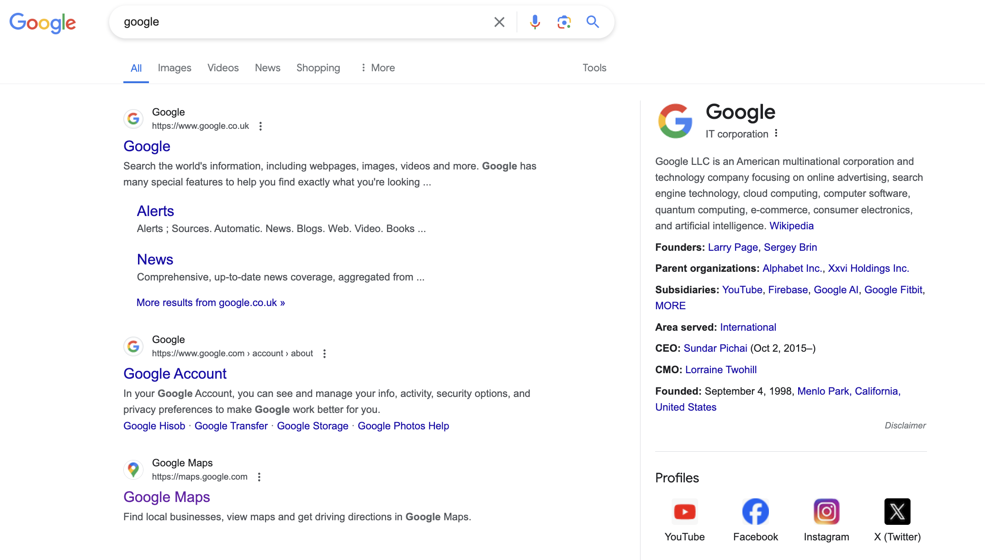985x560 pixels.
Task: Click the Google search magnifying glass icon
Action: coord(593,22)
